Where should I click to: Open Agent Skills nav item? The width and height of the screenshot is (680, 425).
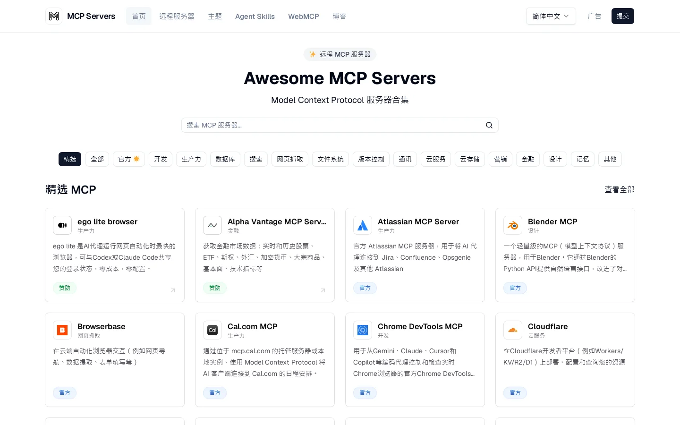click(255, 16)
